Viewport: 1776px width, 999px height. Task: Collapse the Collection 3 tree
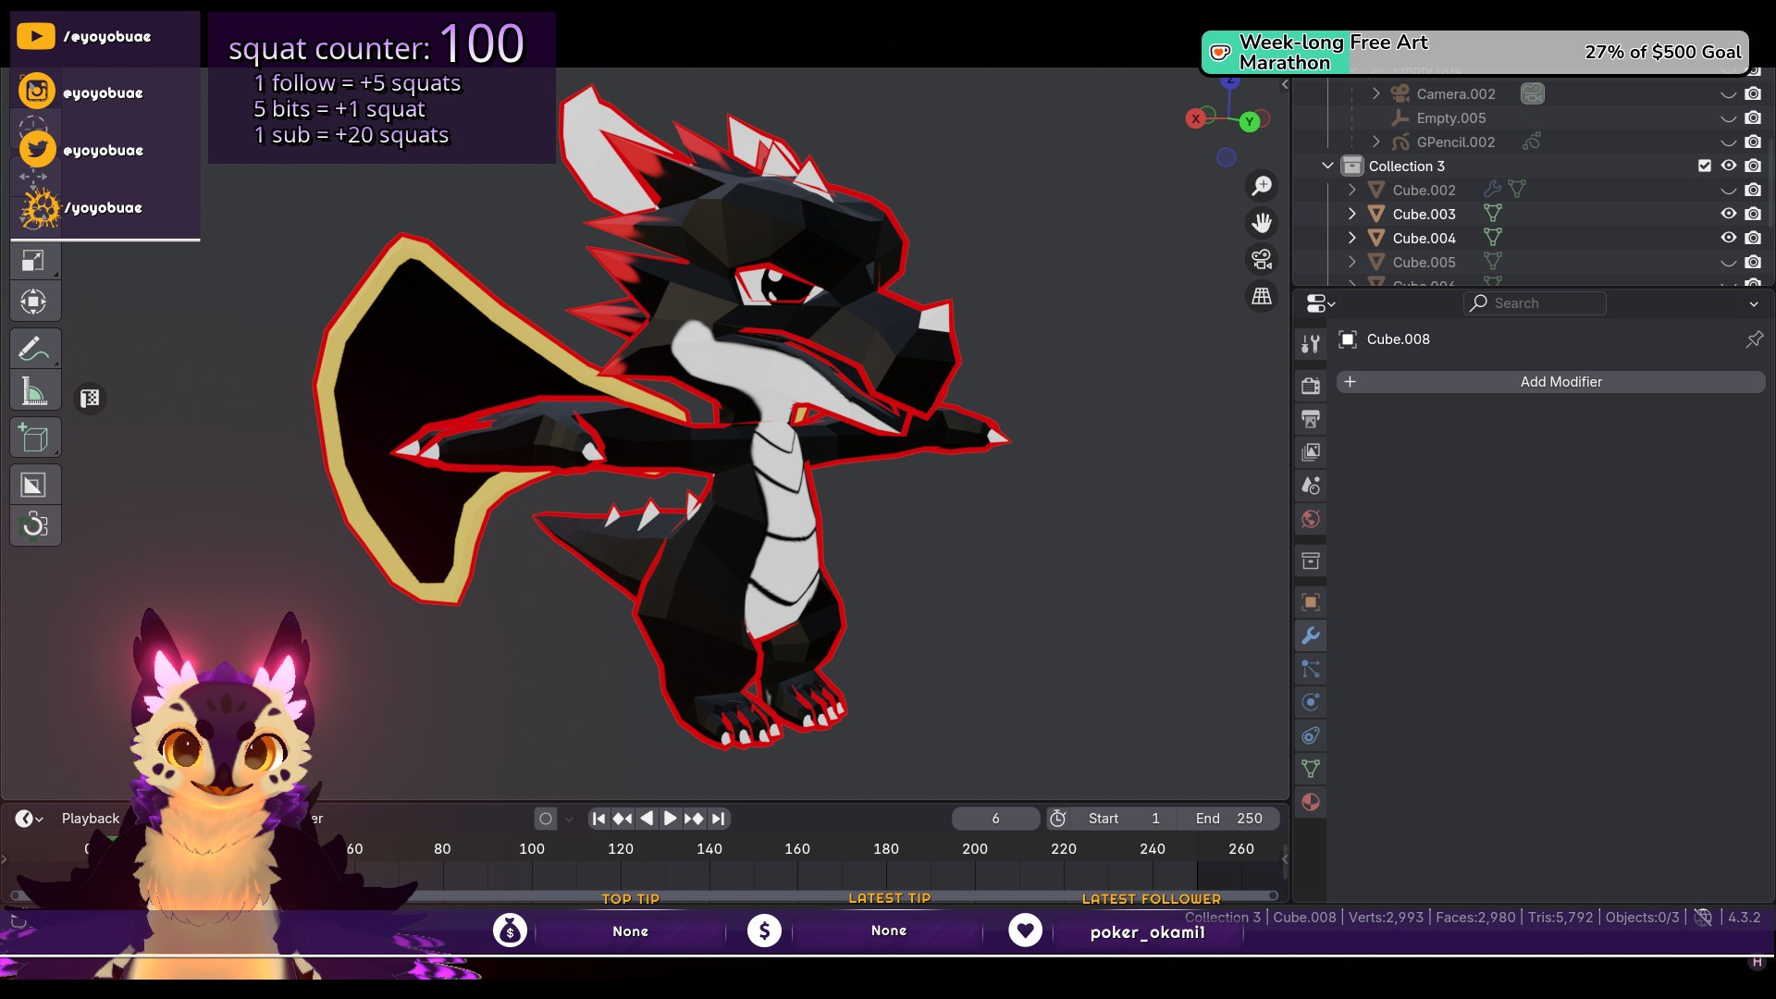pyautogui.click(x=1327, y=166)
